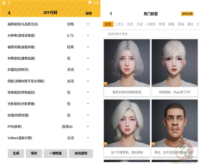Click the yellow badge on 可爱萝莉 face card
Viewport: 201px width, 167px height.
[x=106, y=144]
